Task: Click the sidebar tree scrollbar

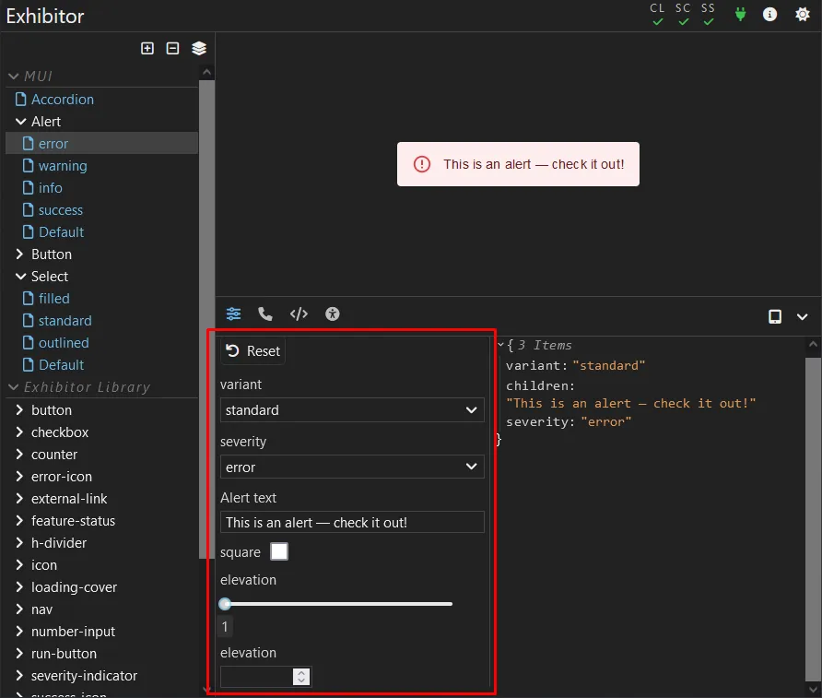Action: coord(207,319)
